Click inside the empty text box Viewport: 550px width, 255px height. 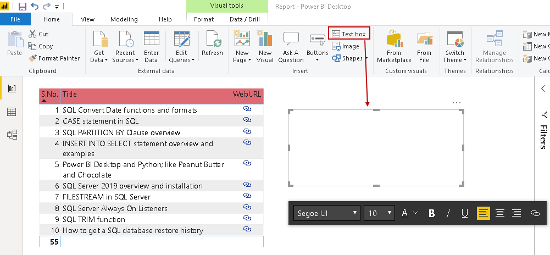click(376, 148)
